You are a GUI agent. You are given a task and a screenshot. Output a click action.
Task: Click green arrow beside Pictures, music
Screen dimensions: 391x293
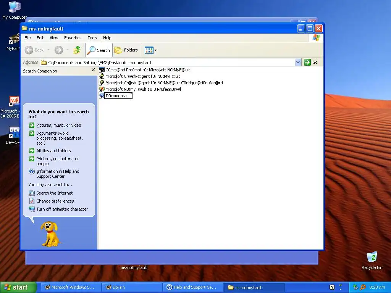[32, 125]
